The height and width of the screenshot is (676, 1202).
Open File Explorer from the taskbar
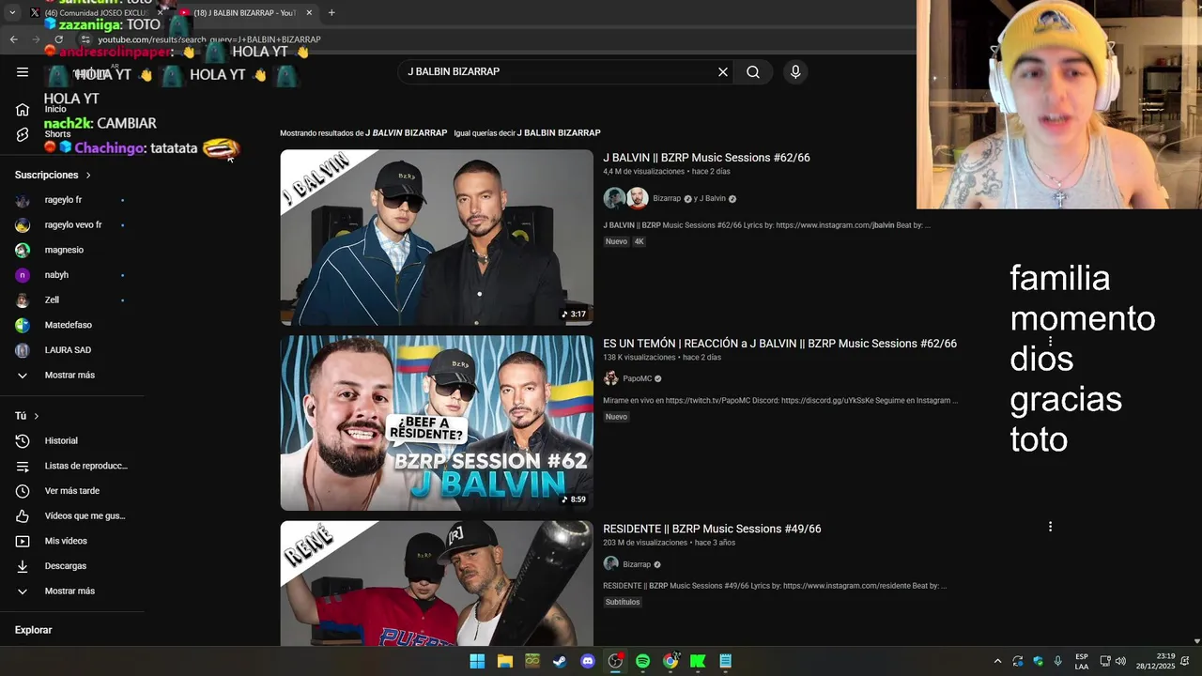504,661
